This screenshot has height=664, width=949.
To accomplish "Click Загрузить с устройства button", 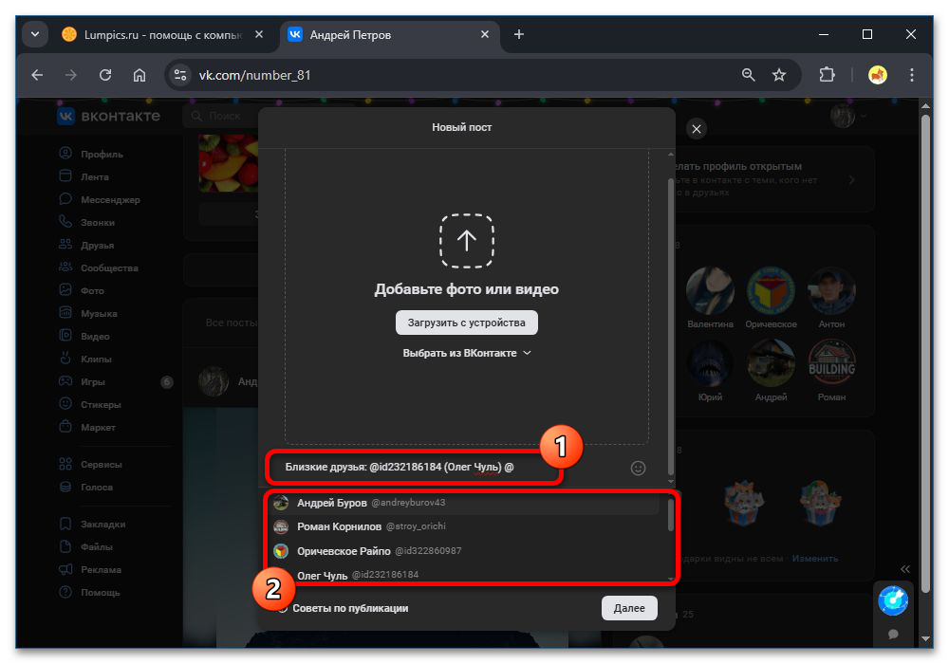I will [467, 323].
